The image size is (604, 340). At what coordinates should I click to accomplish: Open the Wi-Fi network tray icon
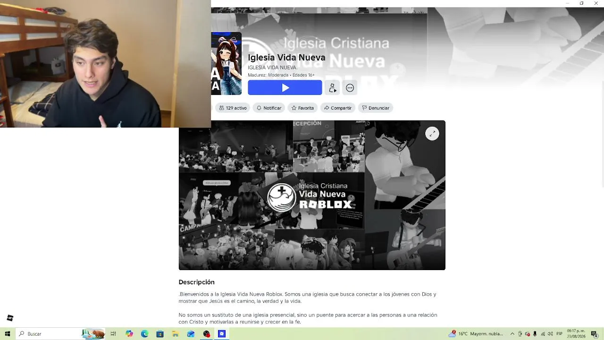pos(542,334)
